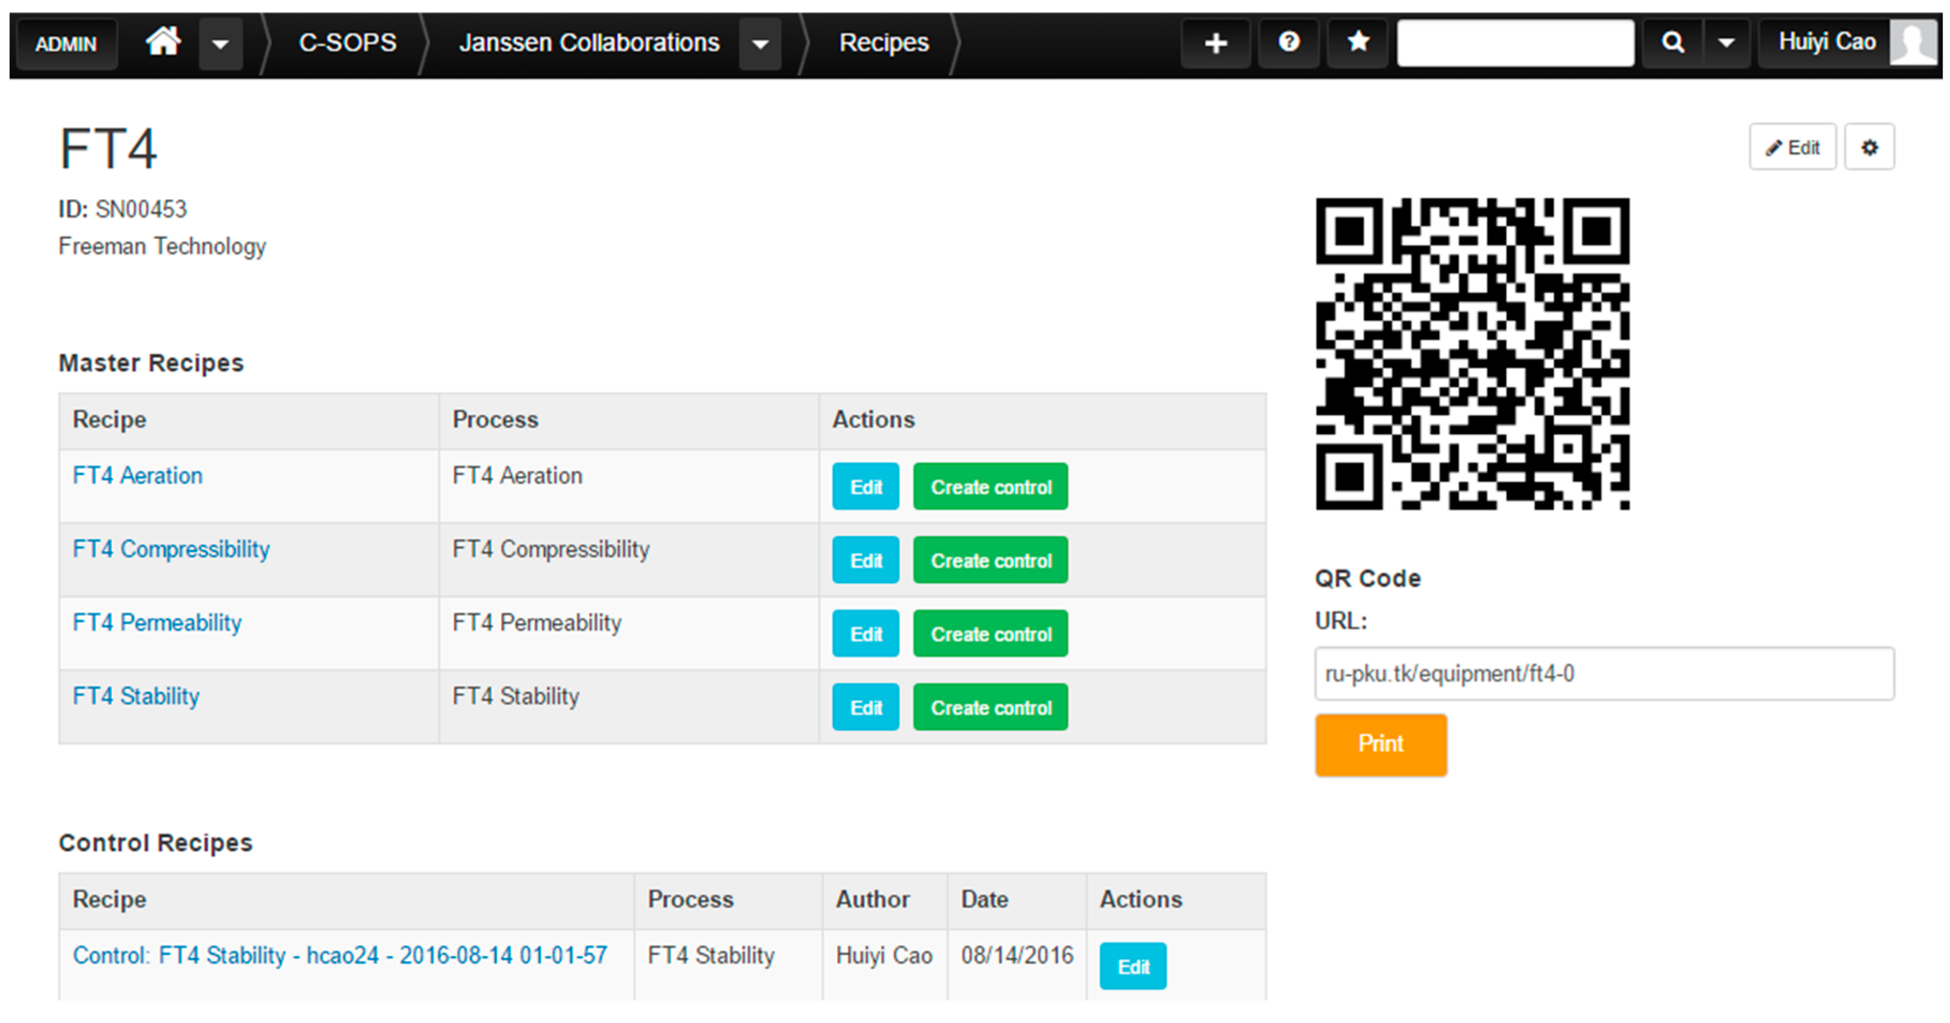Click the user avatar image
This screenshot has height=1023, width=1950.
tap(1913, 43)
